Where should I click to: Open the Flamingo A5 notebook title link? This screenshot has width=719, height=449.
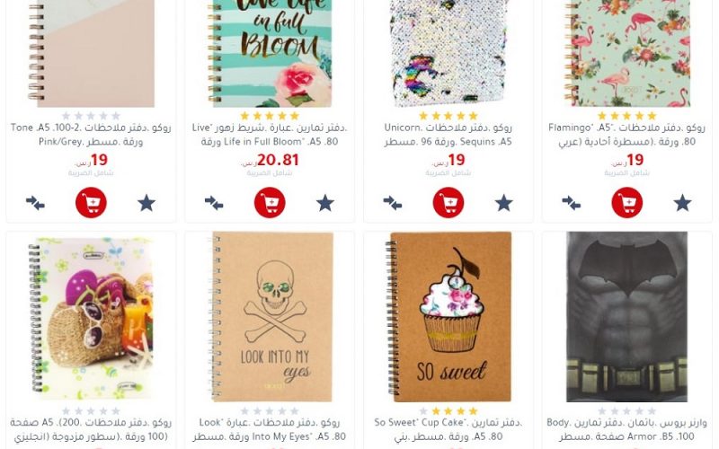click(626, 135)
